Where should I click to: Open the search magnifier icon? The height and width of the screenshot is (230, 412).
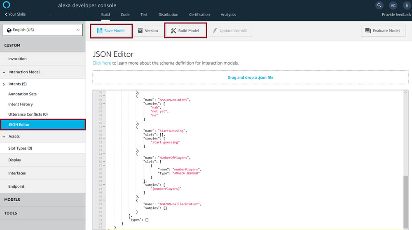coord(379,5)
